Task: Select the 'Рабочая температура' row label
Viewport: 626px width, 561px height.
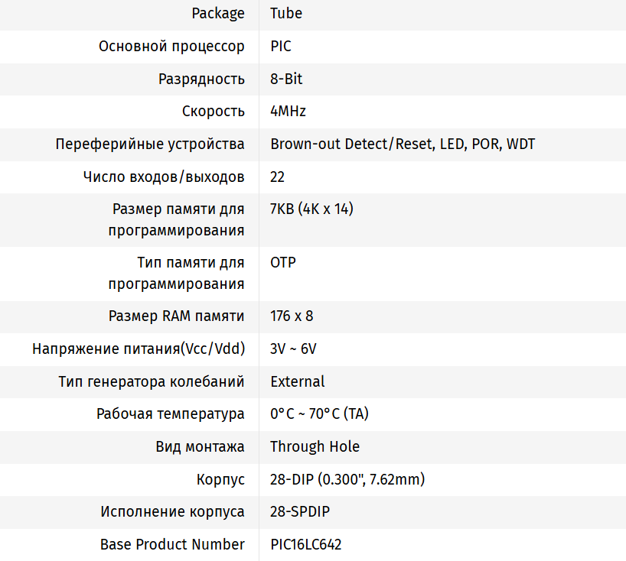Action: (171, 414)
